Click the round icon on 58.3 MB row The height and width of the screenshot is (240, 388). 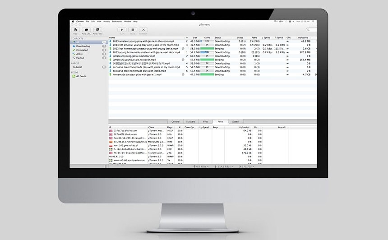[183, 48]
